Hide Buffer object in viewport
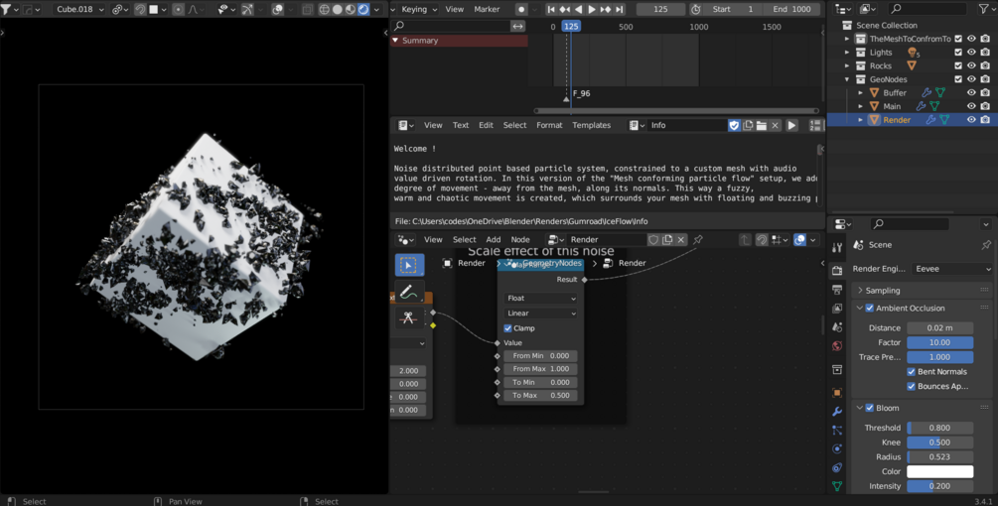Viewport: 998px width, 506px height. pyautogui.click(x=971, y=93)
